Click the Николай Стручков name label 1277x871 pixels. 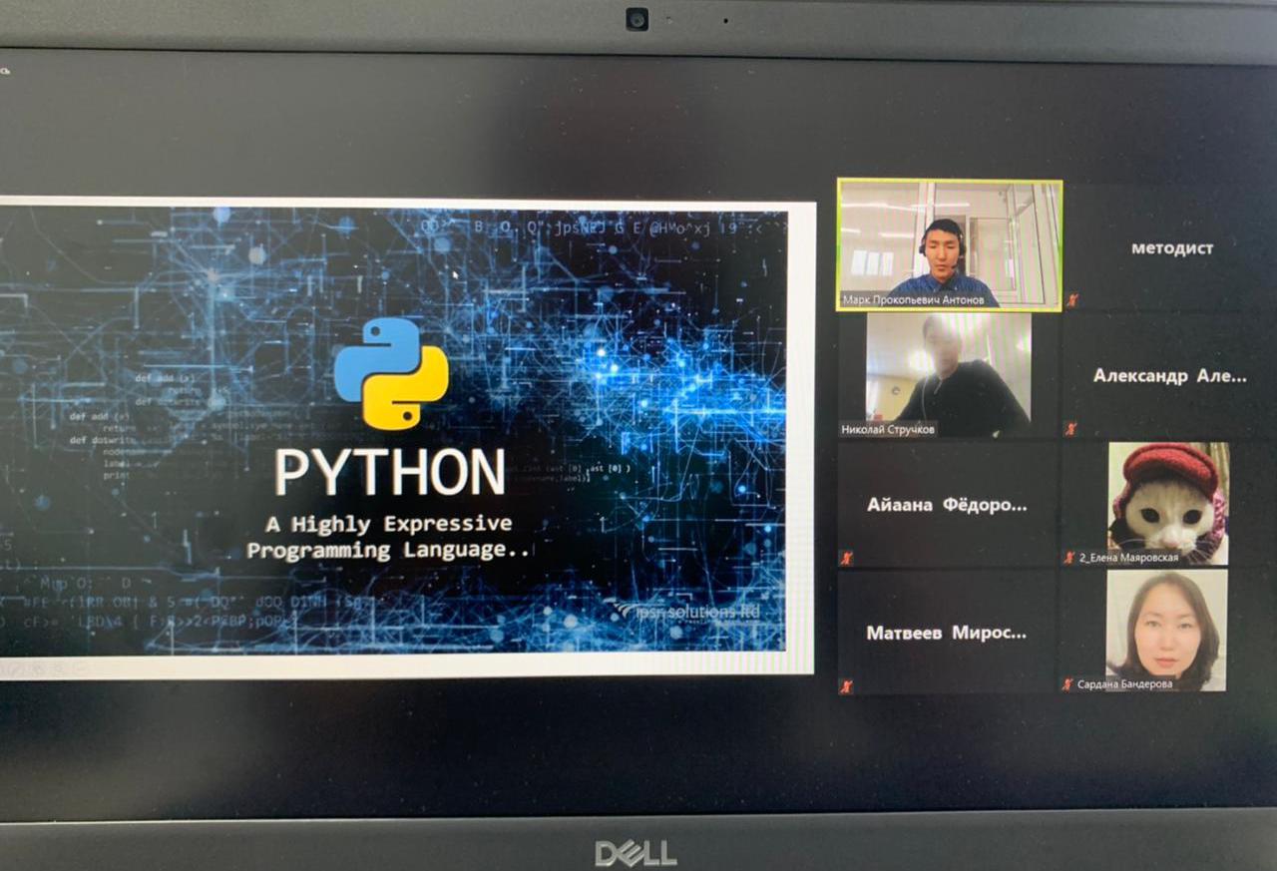click(889, 430)
